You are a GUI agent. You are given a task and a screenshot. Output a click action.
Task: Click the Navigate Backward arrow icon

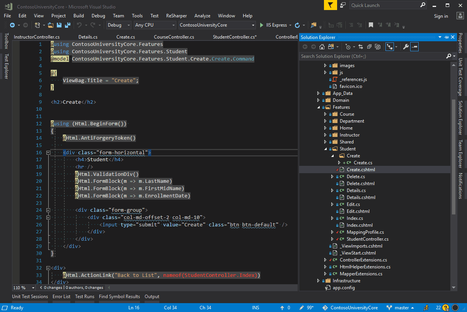coord(12,25)
